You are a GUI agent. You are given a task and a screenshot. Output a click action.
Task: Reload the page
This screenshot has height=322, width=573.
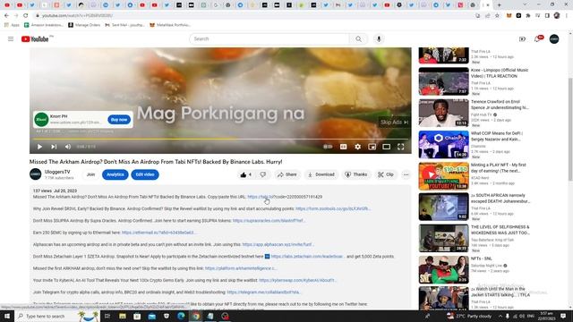click(x=26, y=16)
